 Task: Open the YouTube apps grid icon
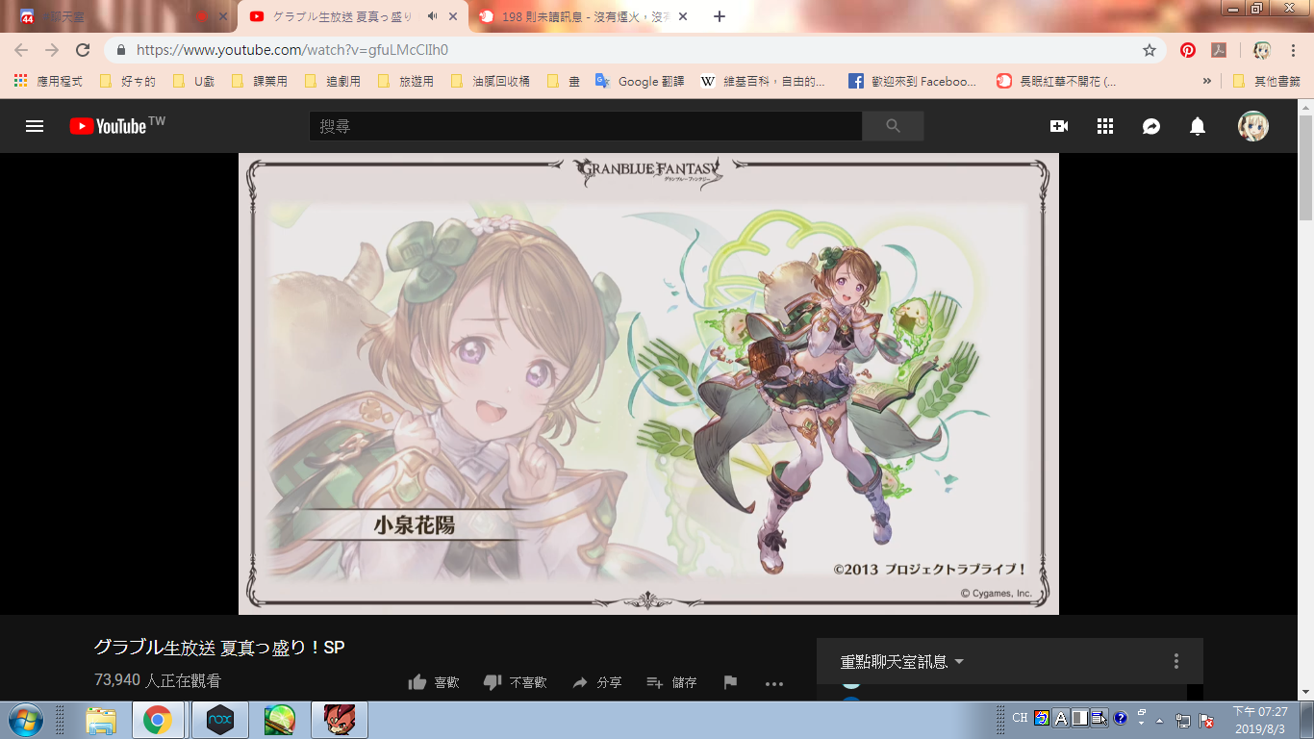pos(1105,126)
